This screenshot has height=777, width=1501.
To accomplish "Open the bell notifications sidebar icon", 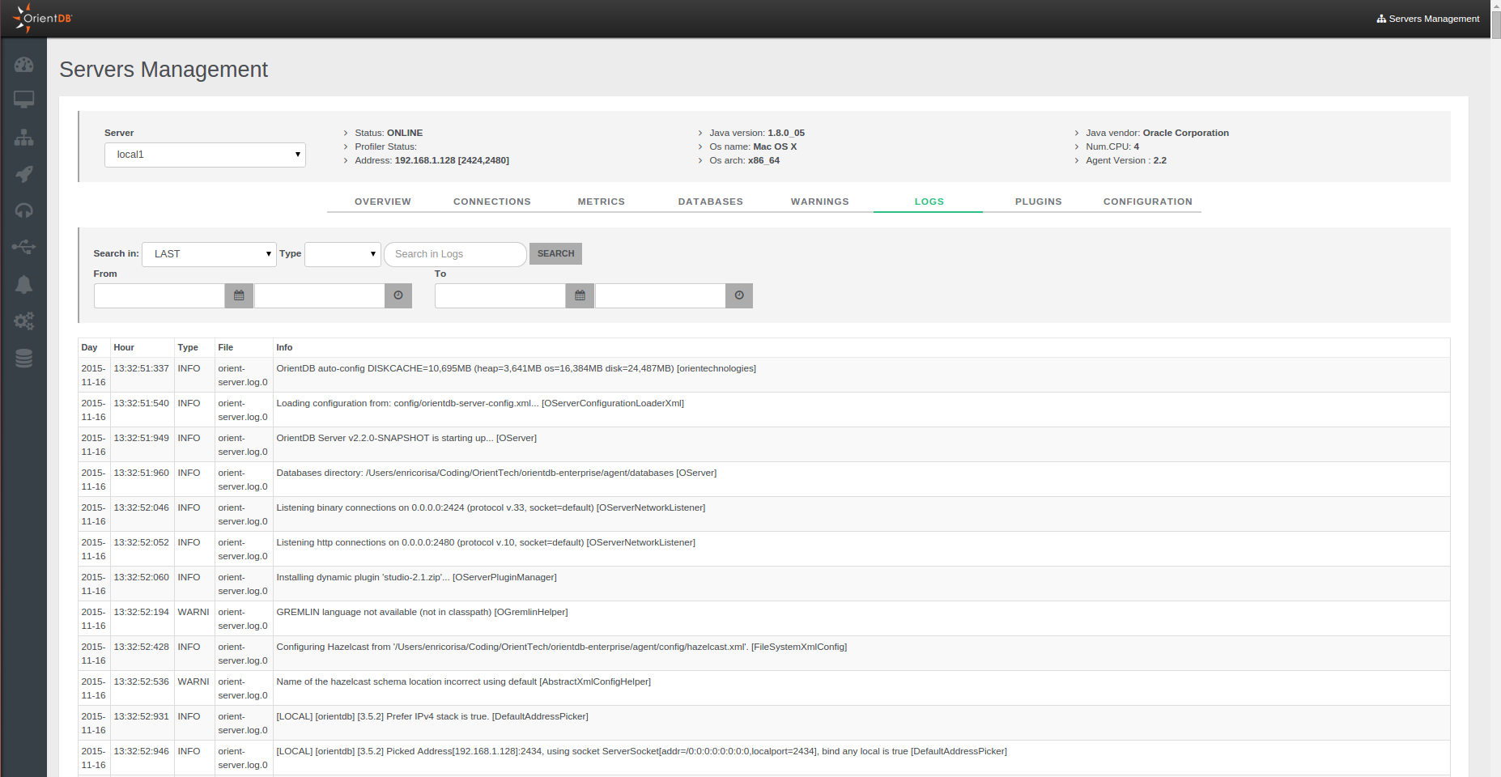I will point(23,284).
